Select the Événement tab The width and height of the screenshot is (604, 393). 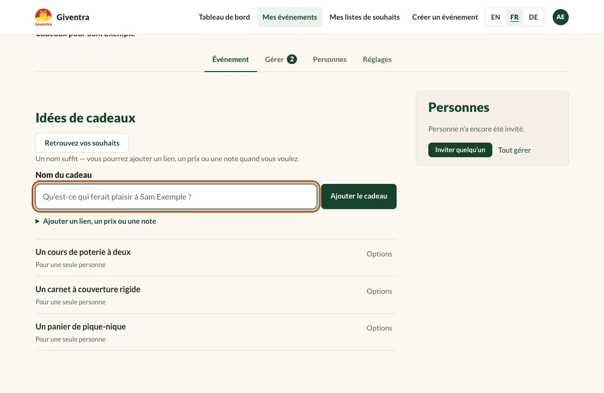pyautogui.click(x=231, y=59)
